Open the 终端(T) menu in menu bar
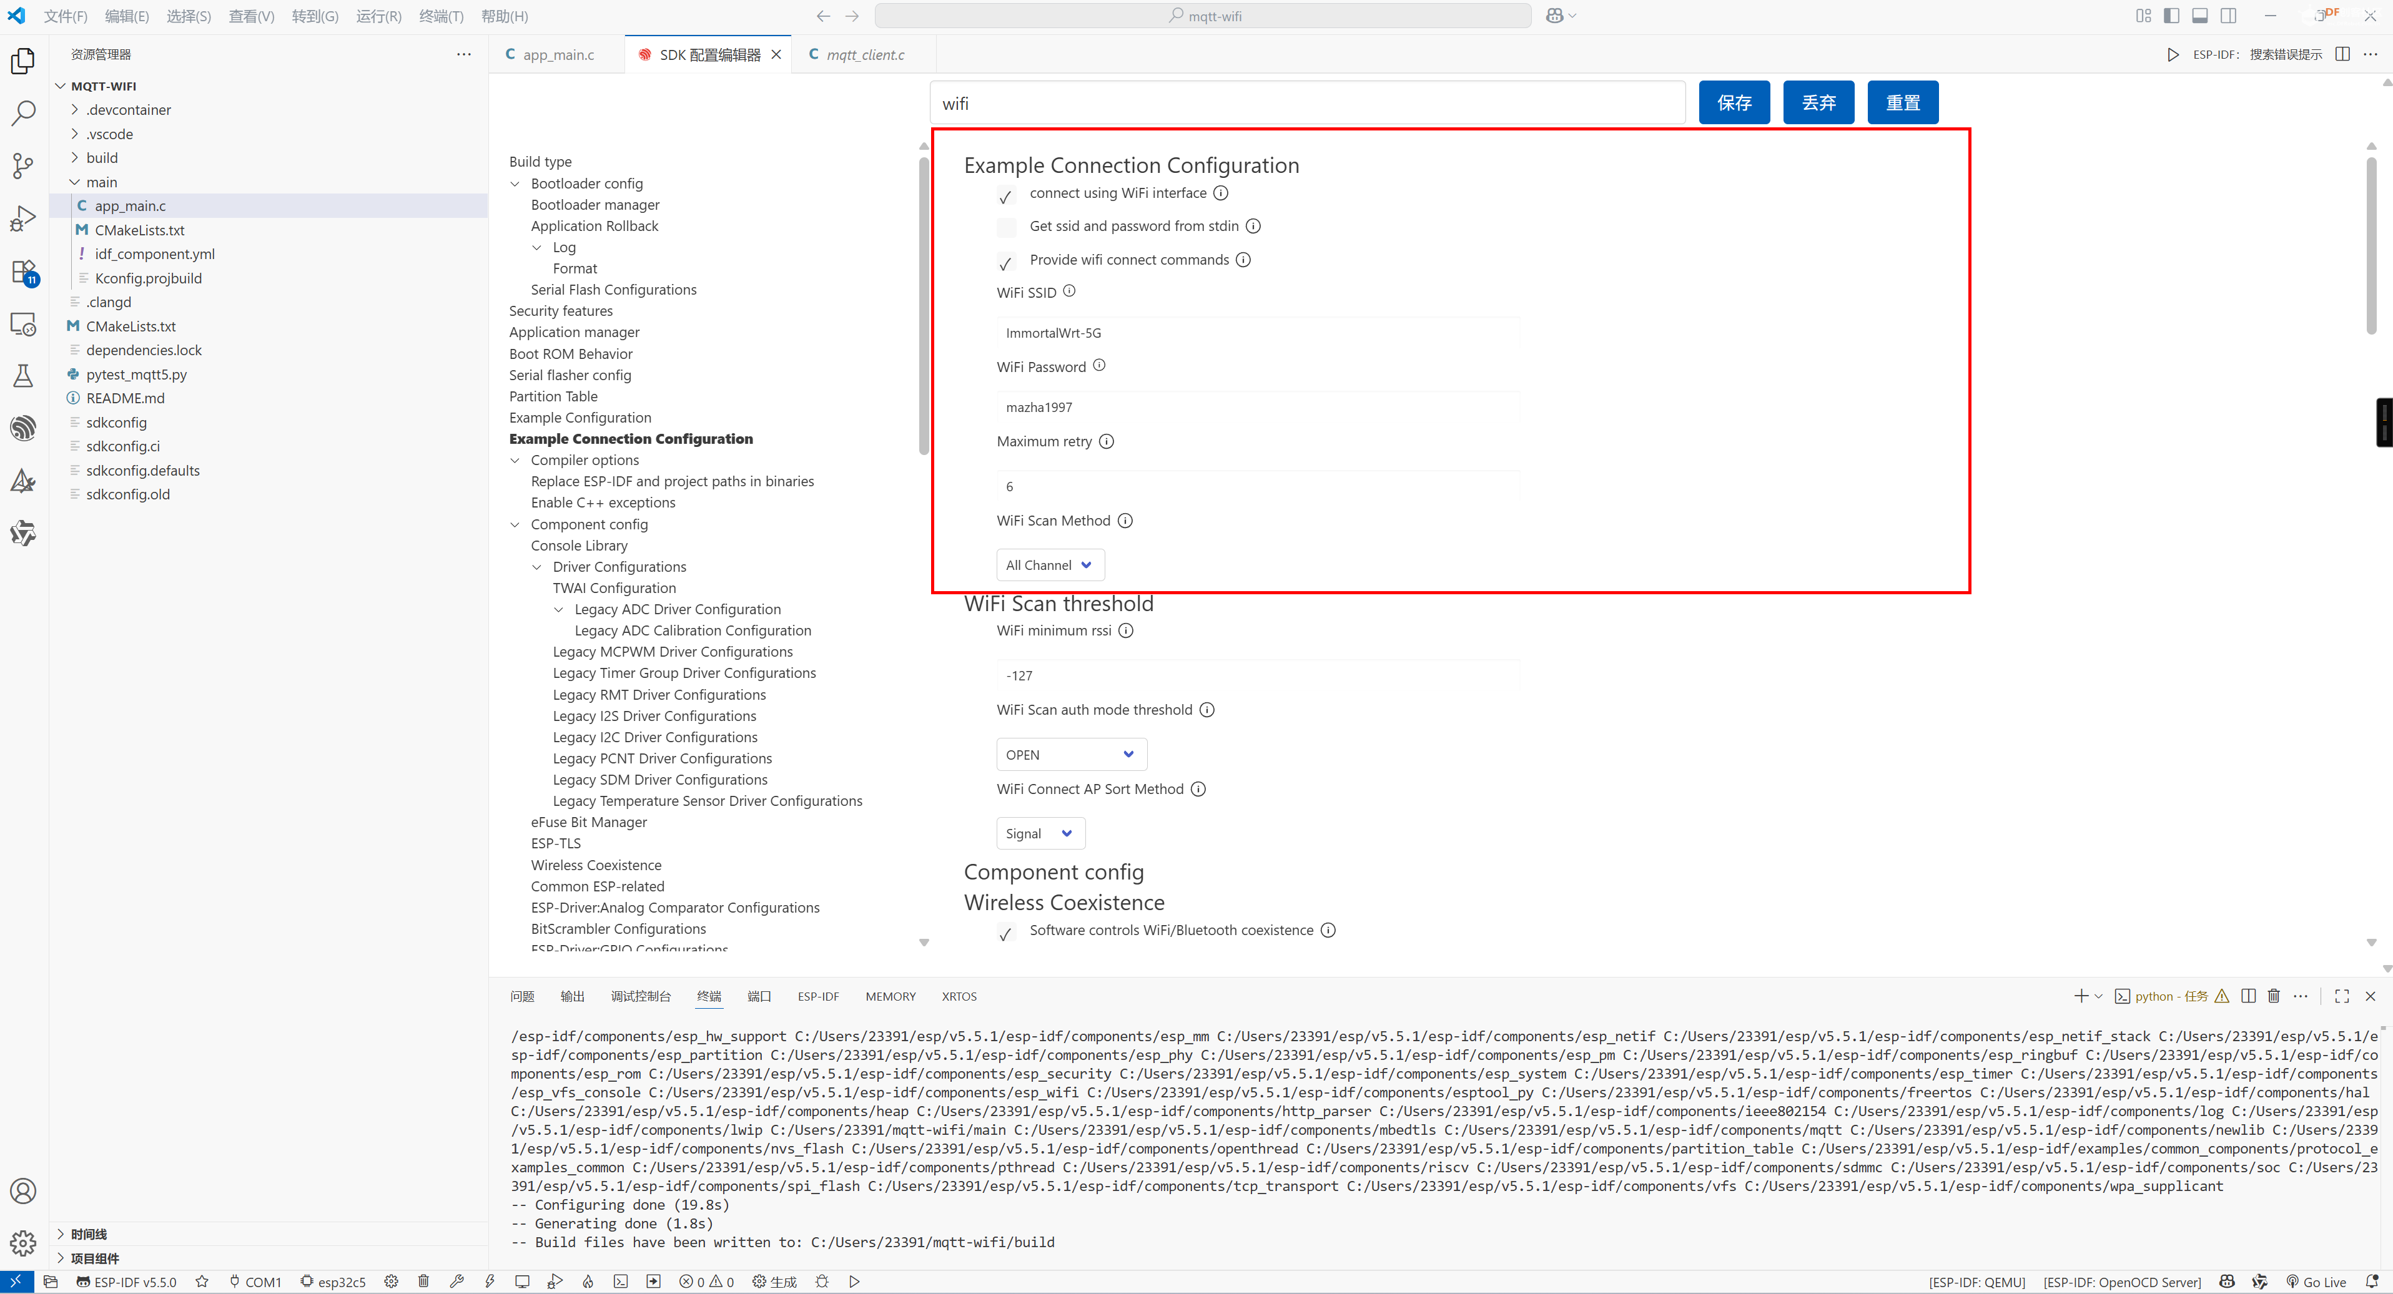This screenshot has width=2393, height=1294. pos(440,16)
